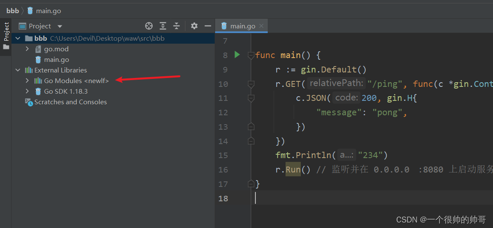Image resolution: width=493 pixels, height=228 pixels.
Task: Click the Collapse All icon in Project toolbar
Action: click(x=176, y=26)
